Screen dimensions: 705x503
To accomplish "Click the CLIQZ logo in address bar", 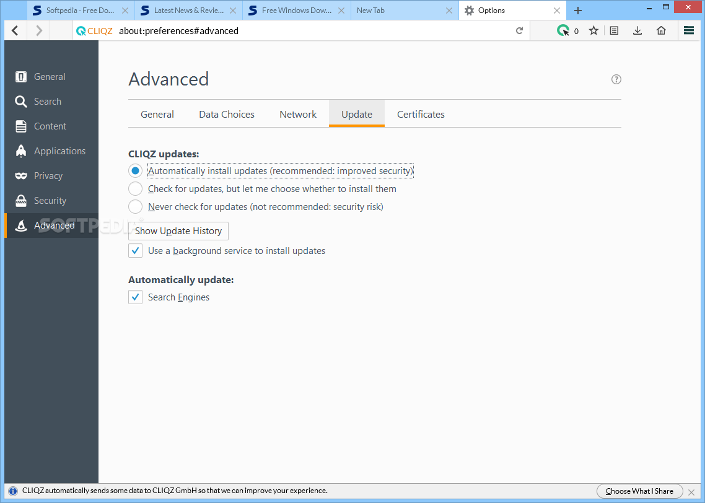I will (94, 31).
